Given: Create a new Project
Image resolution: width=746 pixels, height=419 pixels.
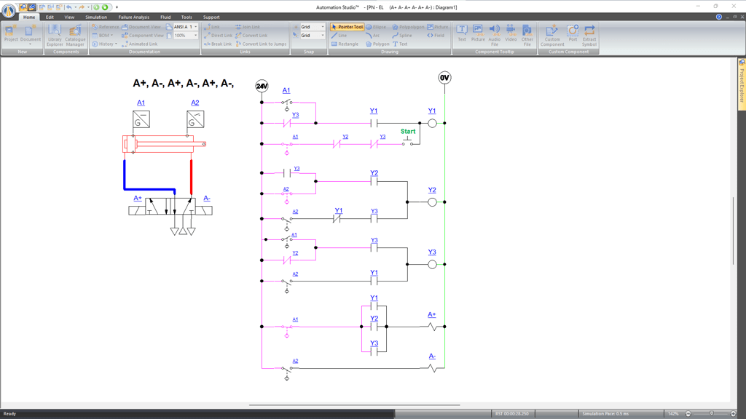Looking at the screenshot, I should [x=11, y=34].
